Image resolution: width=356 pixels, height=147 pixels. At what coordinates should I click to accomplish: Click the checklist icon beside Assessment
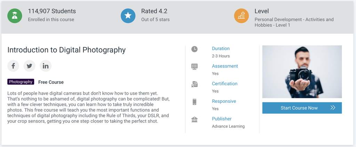coord(194,67)
